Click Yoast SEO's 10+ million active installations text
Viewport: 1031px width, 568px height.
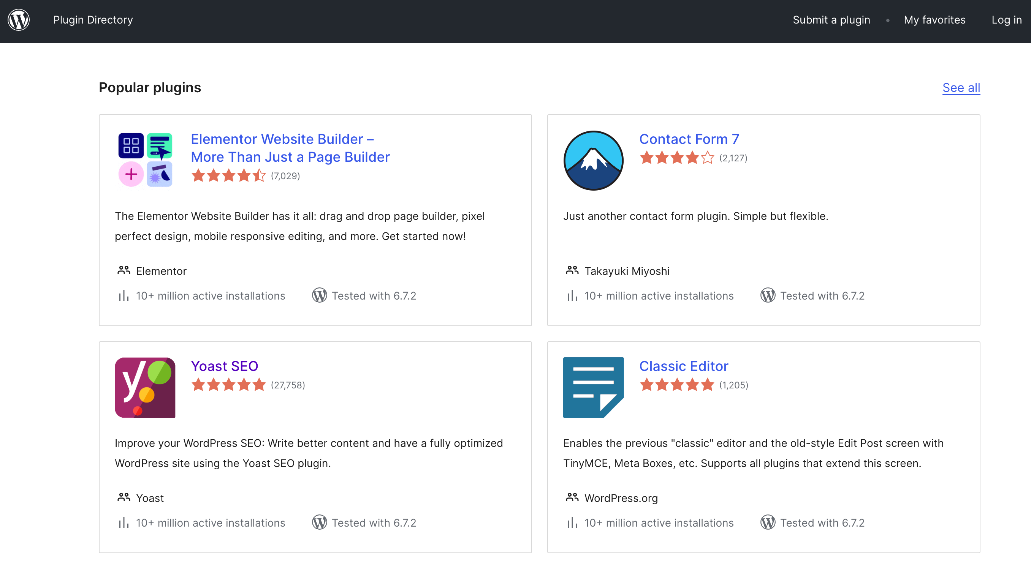pyautogui.click(x=211, y=523)
